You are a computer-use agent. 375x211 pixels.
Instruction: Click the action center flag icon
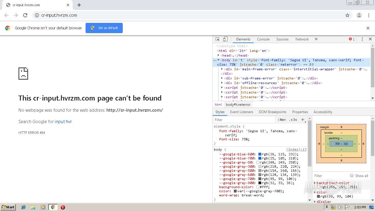[347, 207]
